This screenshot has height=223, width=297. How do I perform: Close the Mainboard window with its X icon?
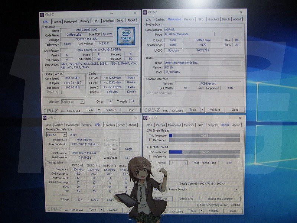pyautogui.click(x=241, y=12)
